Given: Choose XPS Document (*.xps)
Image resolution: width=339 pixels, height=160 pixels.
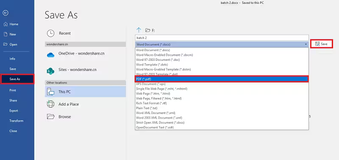Looking at the screenshot, I should (x=222, y=84).
